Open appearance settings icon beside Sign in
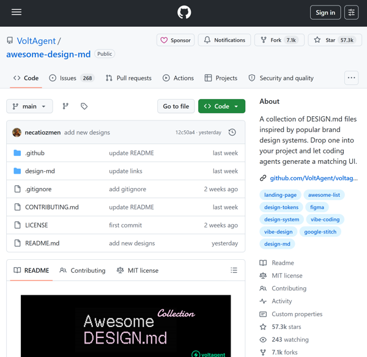 point(351,12)
